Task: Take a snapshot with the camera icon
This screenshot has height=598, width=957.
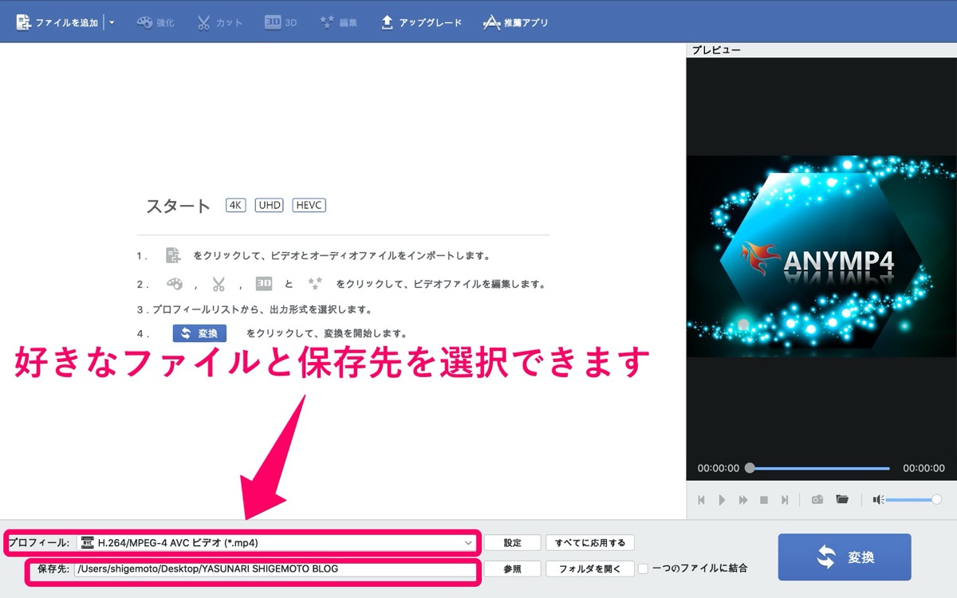Action: 817,500
